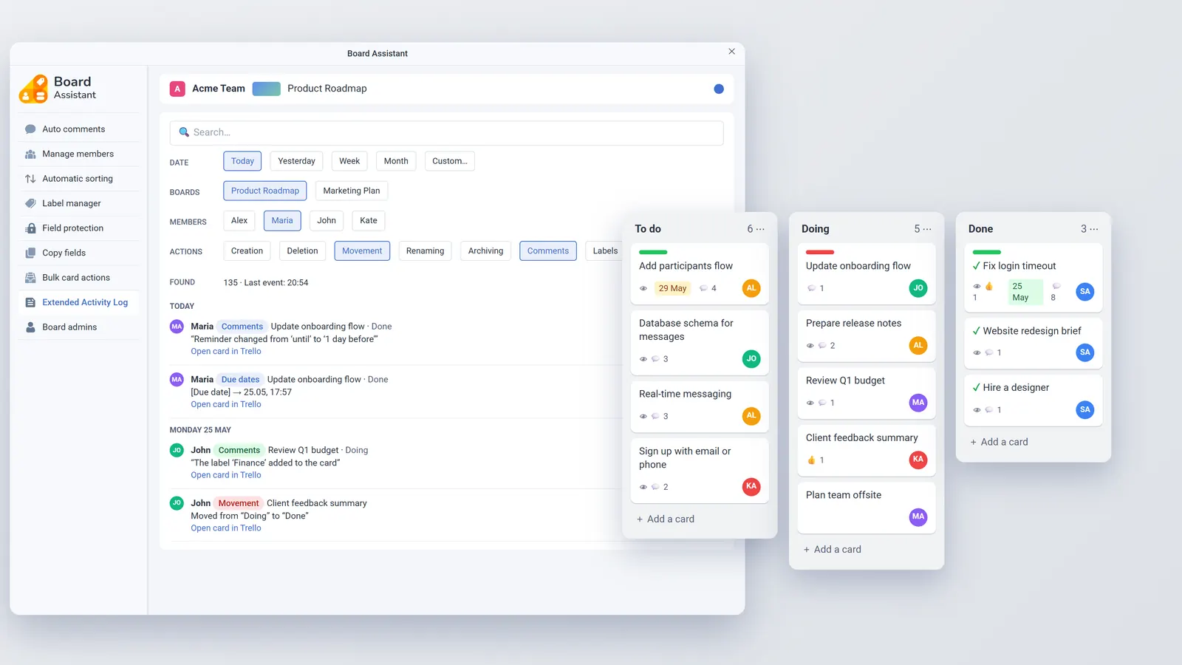Screen dimensions: 1182x665
Task: Click the Board admins person icon
Action: click(30, 327)
